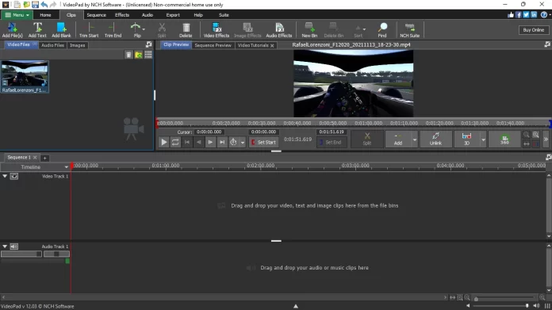Open the Home ribbon tab
The width and height of the screenshot is (552, 310).
(45, 15)
